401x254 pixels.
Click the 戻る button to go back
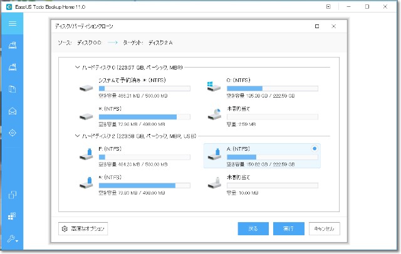[253, 229]
